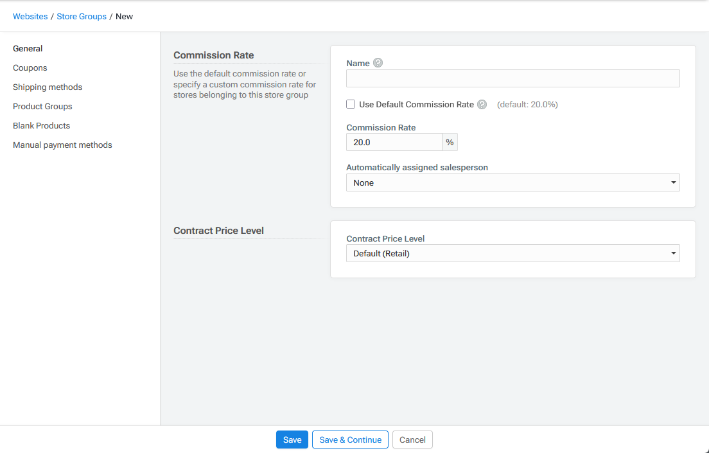Cancel creating the store group
Screen dimensions: 709x453
pos(412,440)
